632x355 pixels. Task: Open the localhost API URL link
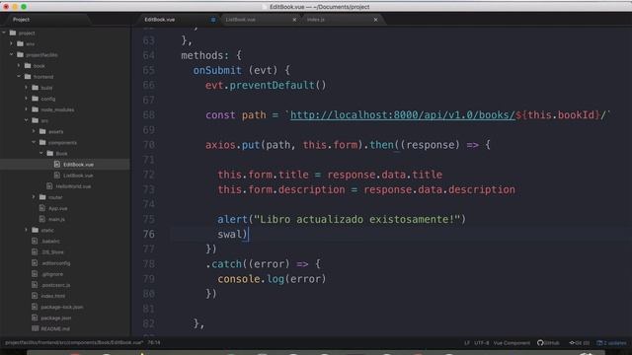tap(402, 114)
